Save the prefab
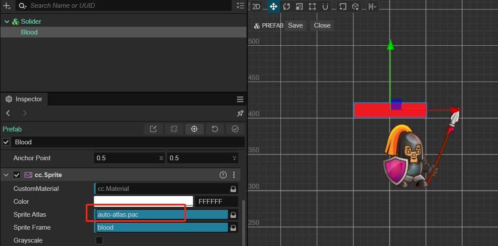 click(296, 25)
